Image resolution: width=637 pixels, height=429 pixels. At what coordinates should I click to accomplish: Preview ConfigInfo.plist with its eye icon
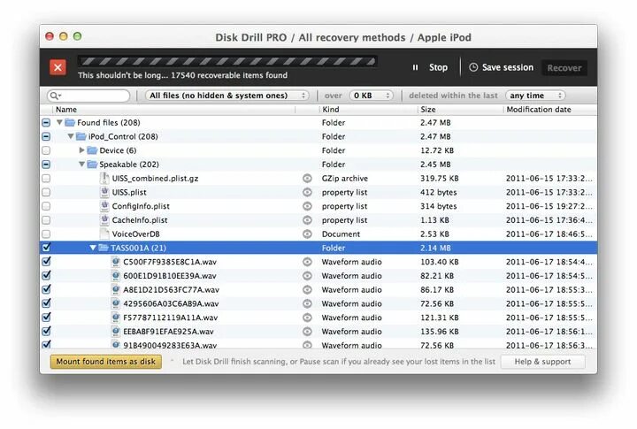click(x=307, y=206)
